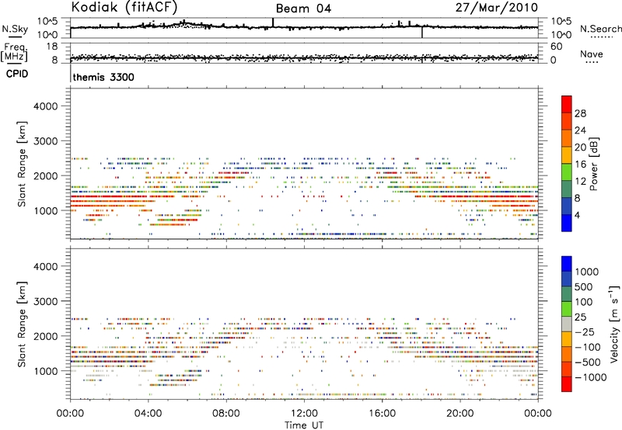The width and height of the screenshot is (622, 430).
Task: Click the '16:00' time axis label
Action: click(382, 414)
